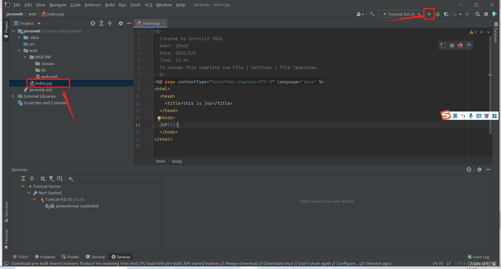The height and width of the screenshot is (269, 501).
Task: Open the Problems tool window tab
Action: (x=45, y=257)
